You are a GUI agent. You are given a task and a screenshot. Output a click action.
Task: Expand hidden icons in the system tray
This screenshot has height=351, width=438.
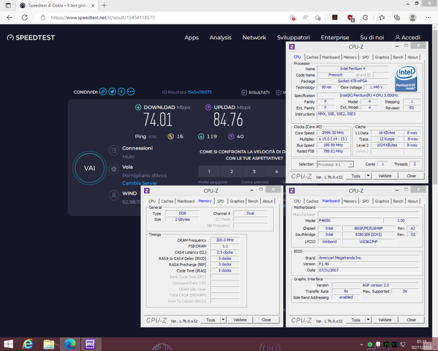click(x=362, y=345)
